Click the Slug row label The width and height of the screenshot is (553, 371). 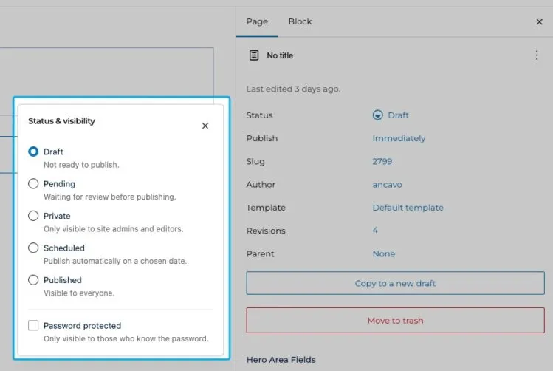click(255, 162)
